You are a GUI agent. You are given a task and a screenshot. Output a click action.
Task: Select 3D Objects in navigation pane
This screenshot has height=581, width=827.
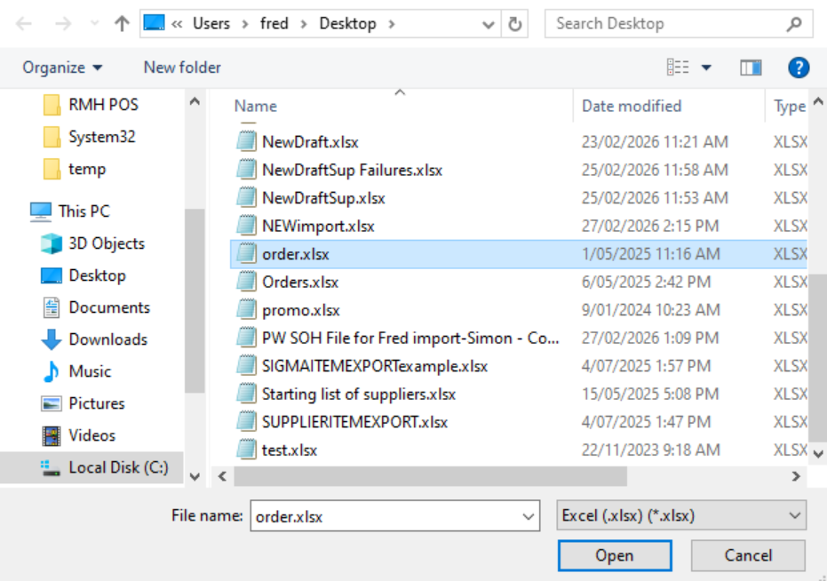[x=106, y=243]
